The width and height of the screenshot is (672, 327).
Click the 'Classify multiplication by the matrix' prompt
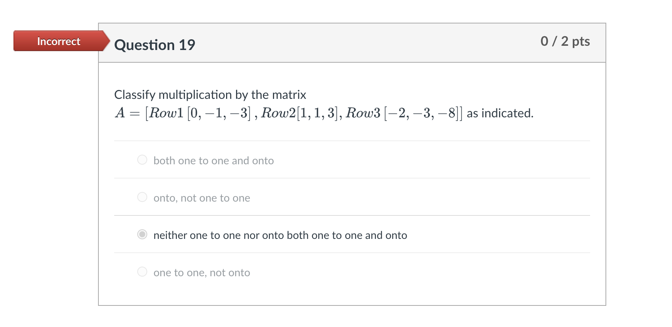coord(210,95)
